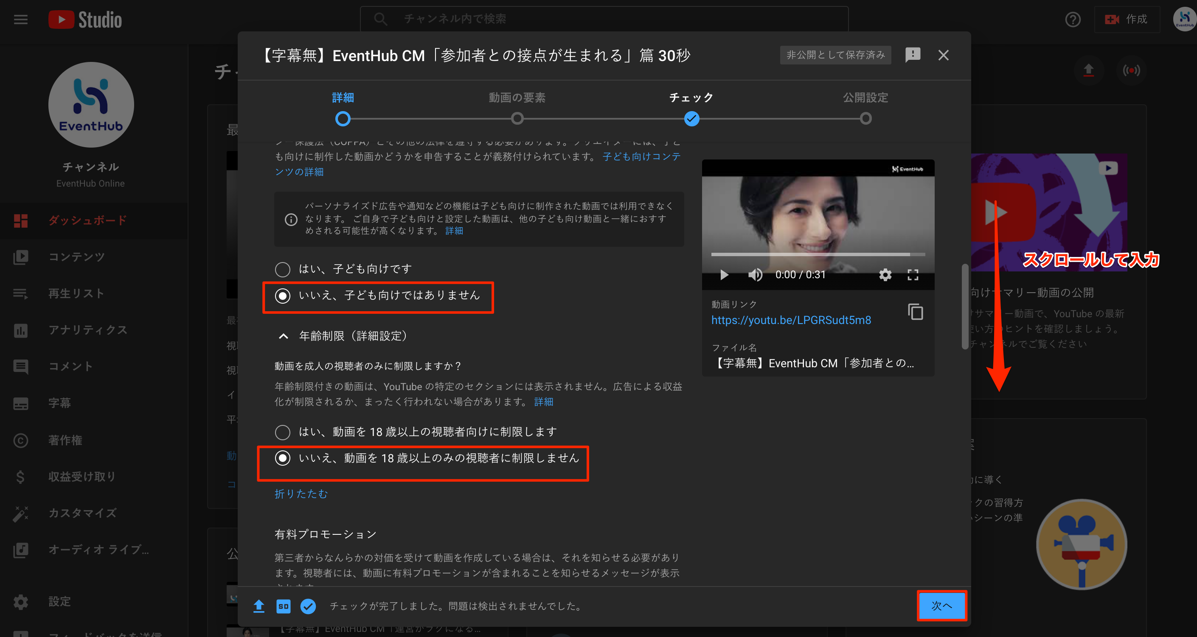Toggle fullscreen on the video preview
Viewport: 1197px width, 637px height.
coord(913,275)
